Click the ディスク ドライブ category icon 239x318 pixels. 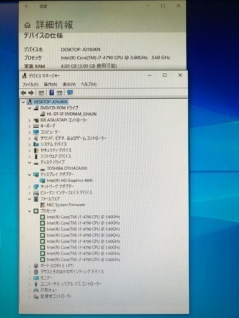click(36, 163)
